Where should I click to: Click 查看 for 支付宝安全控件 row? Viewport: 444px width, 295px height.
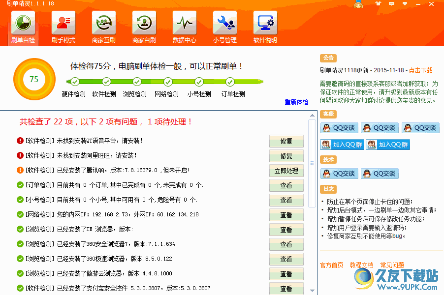[x=286, y=288]
